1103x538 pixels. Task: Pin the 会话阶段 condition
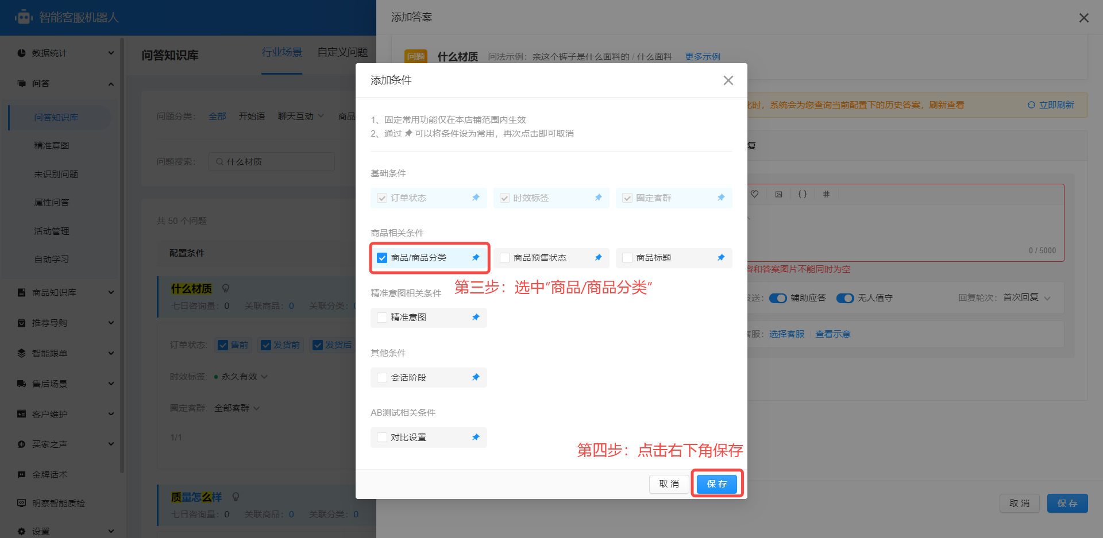tap(476, 377)
